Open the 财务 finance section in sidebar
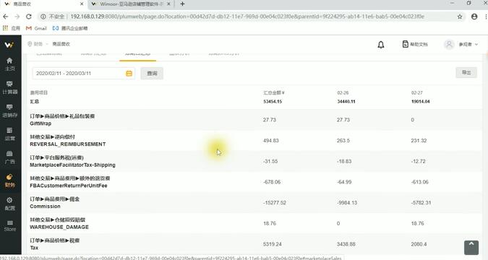Image resolution: width=488 pixels, height=260 pixels. 9,181
